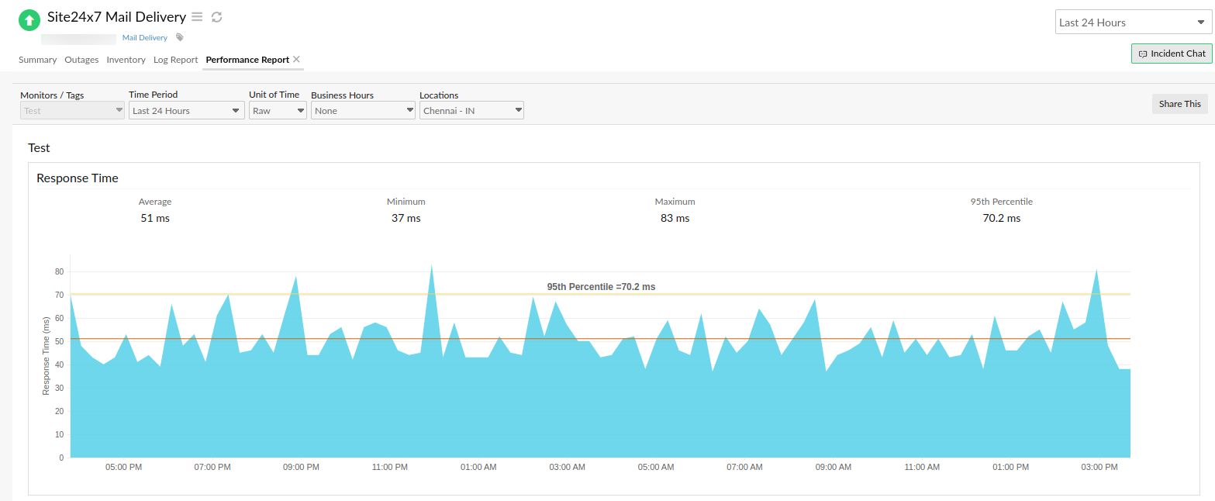Image resolution: width=1215 pixels, height=501 pixels.
Task: Switch to the Log Report tab
Action: tap(175, 59)
